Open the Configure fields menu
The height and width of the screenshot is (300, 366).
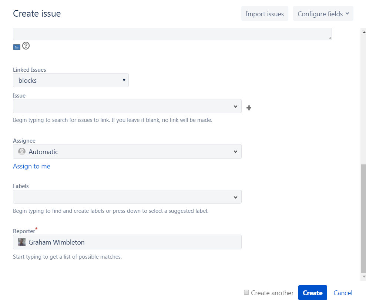[x=323, y=14]
